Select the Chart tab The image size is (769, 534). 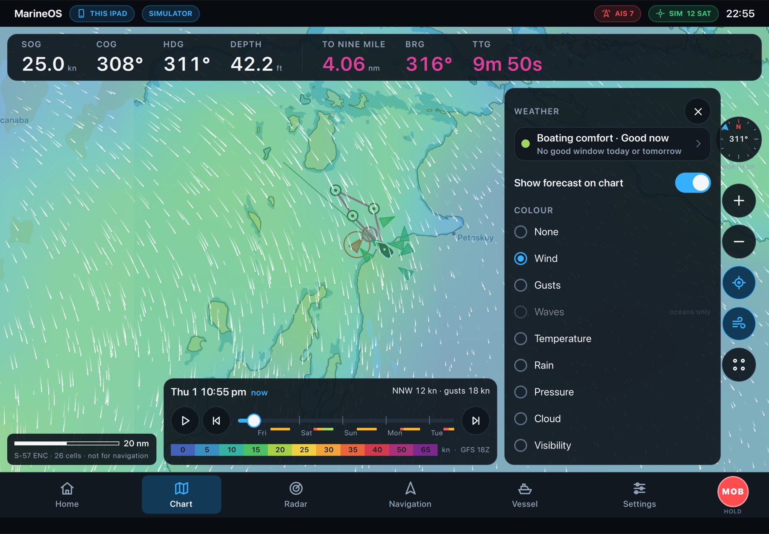pos(182,495)
